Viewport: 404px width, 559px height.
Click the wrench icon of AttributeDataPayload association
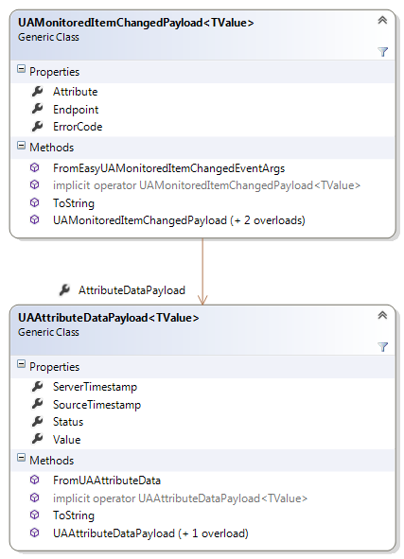pos(64,289)
